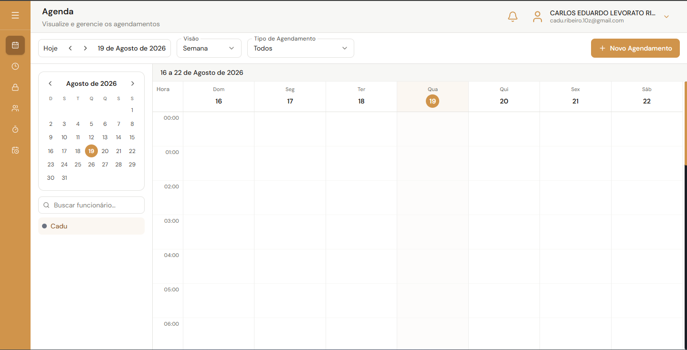Open the calendar-with-clock icon in sidebar

(15, 150)
